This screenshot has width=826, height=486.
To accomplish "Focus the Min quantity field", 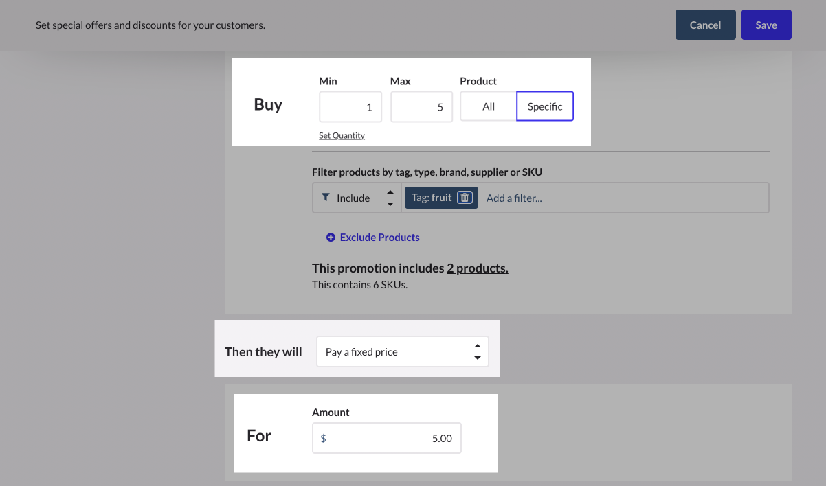I will tap(350, 107).
